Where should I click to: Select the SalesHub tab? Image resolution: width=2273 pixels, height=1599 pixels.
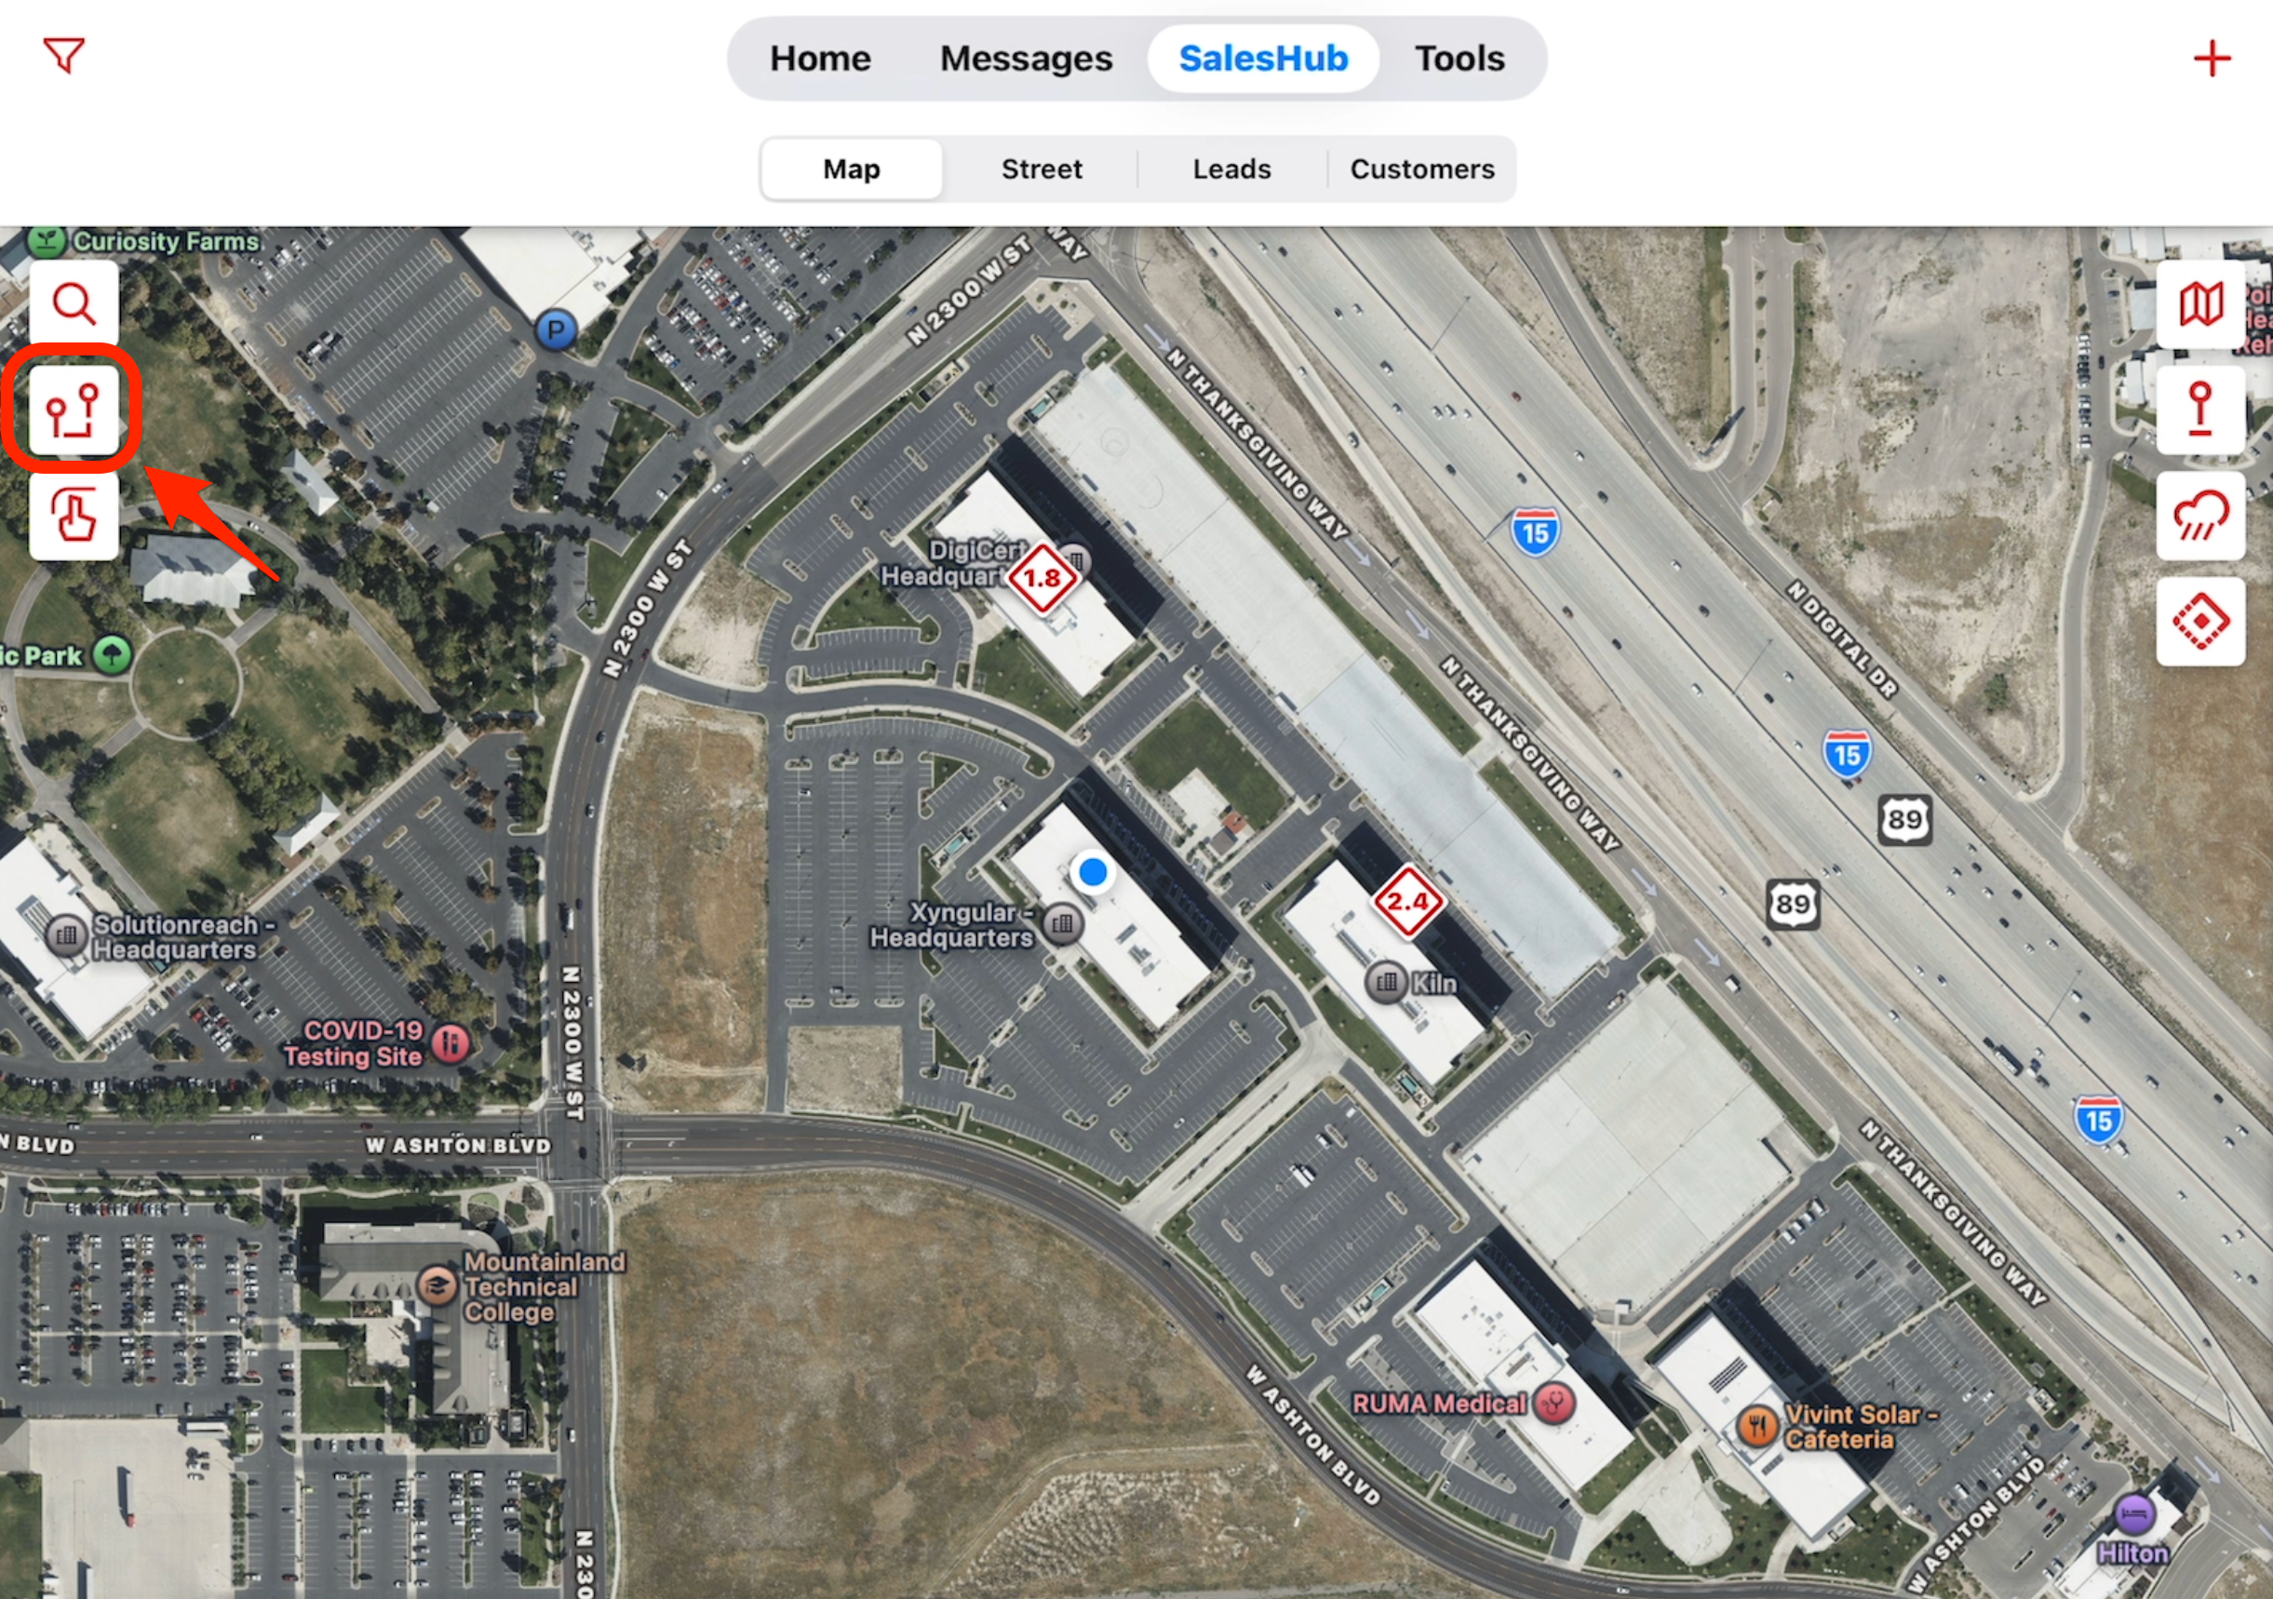(x=1263, y=59)
